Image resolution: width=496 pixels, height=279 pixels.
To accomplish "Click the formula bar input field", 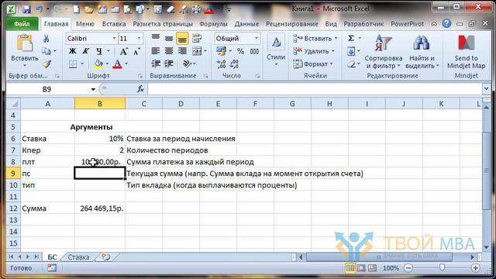I will pyautogui.click(x=315, y=89).
